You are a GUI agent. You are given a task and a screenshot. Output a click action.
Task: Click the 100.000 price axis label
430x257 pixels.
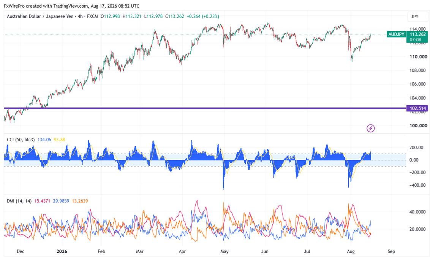pos(418,126)
